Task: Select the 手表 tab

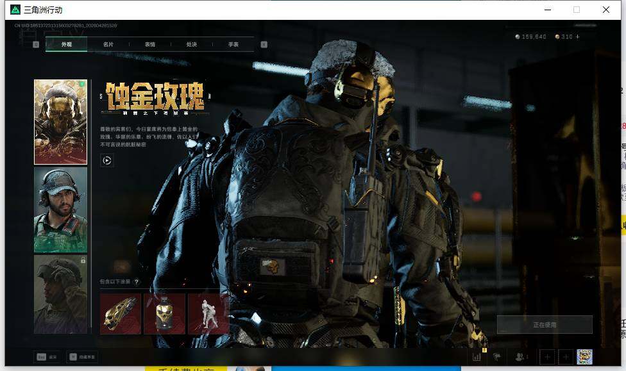Action: pos(233,44)
